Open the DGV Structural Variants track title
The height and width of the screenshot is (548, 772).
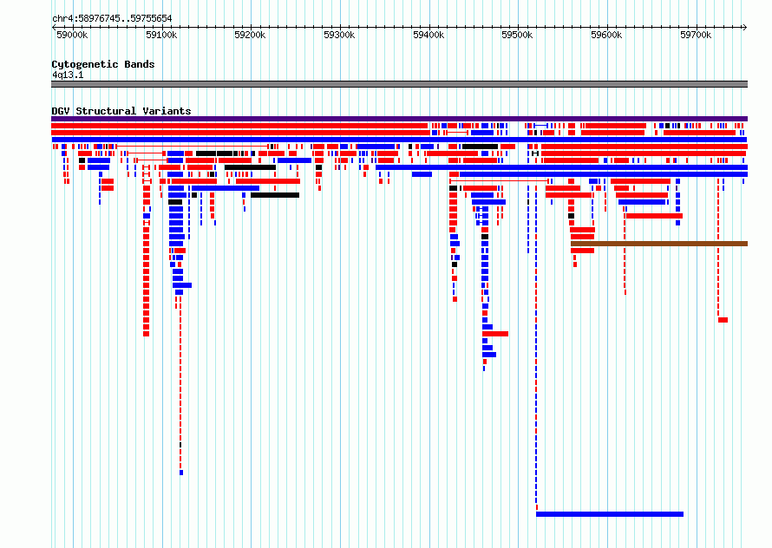(x=121, y=111)
